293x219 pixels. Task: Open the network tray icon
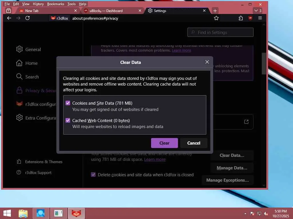[x=259, y=214]
